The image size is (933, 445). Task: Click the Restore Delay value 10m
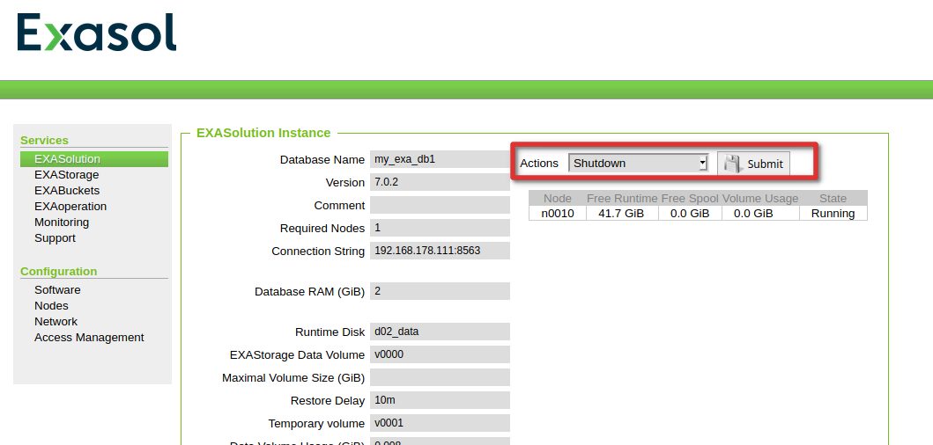pos(440,400)
